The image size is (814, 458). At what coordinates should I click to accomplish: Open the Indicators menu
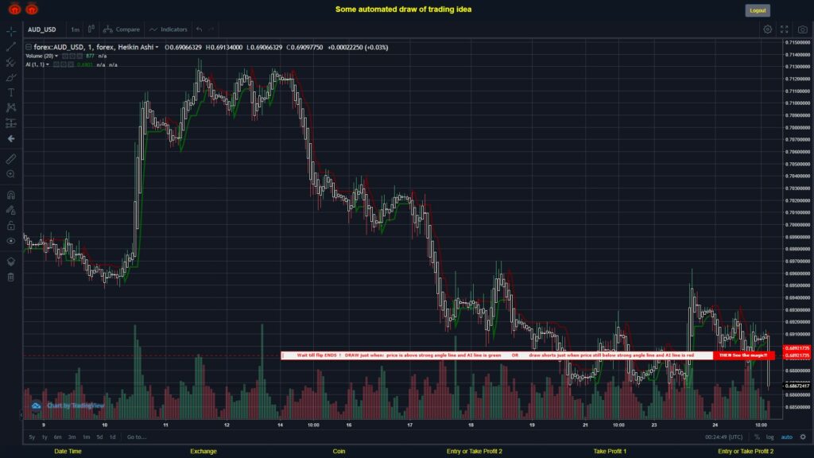pyautogui.click(x=169, y=29)
